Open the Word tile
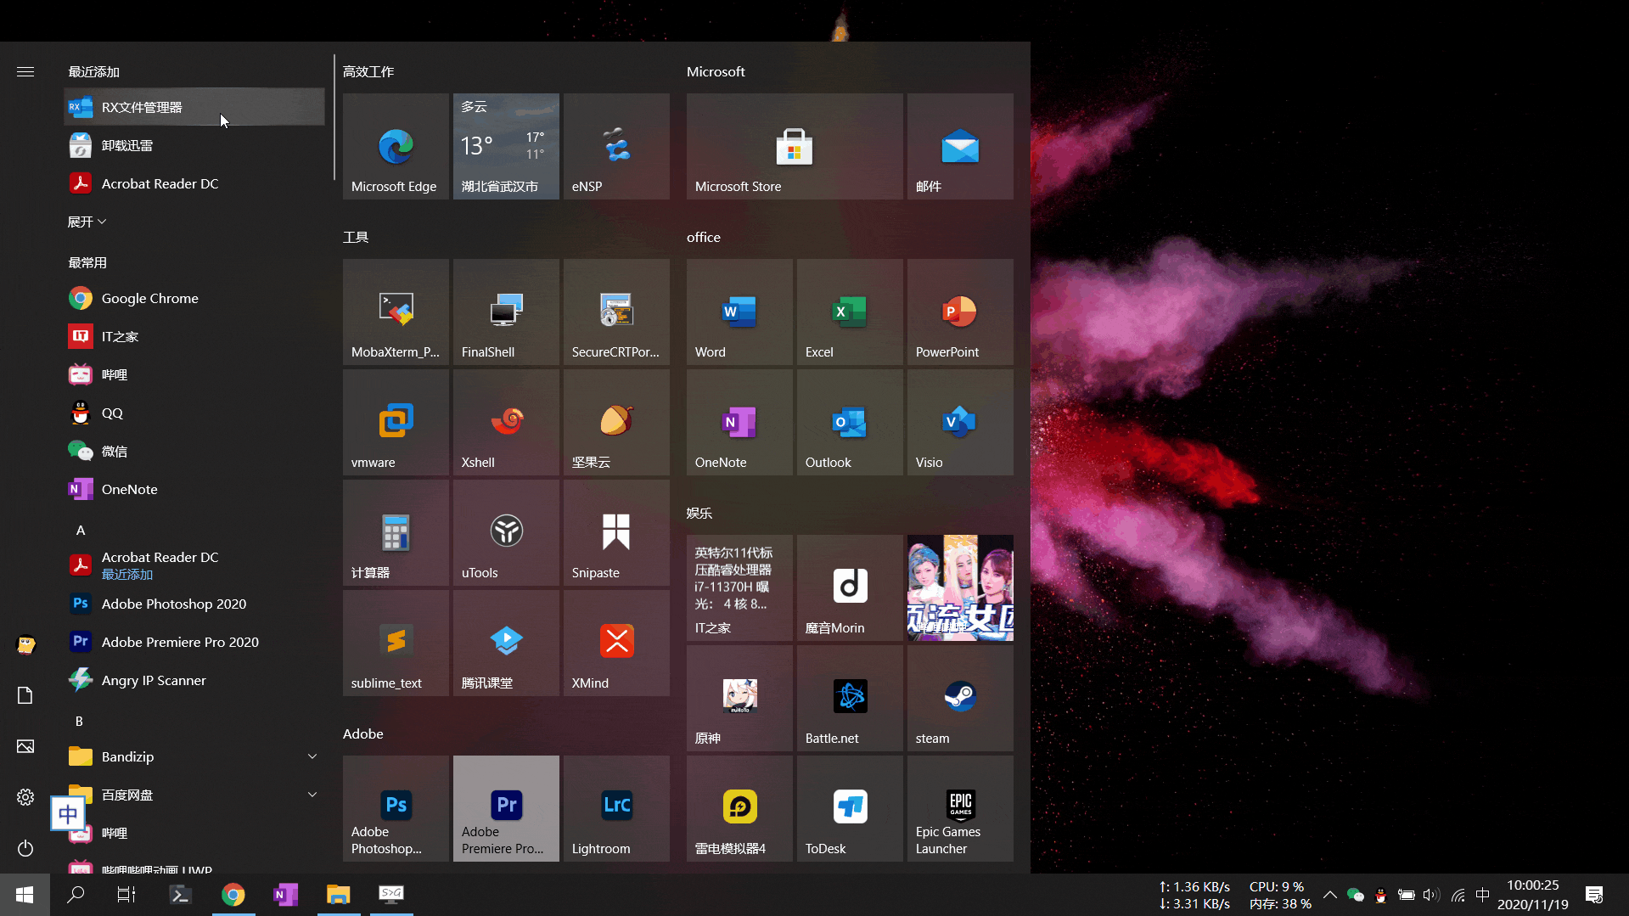This screenshot has width=1629, height=916. click(x=739, y=312)
